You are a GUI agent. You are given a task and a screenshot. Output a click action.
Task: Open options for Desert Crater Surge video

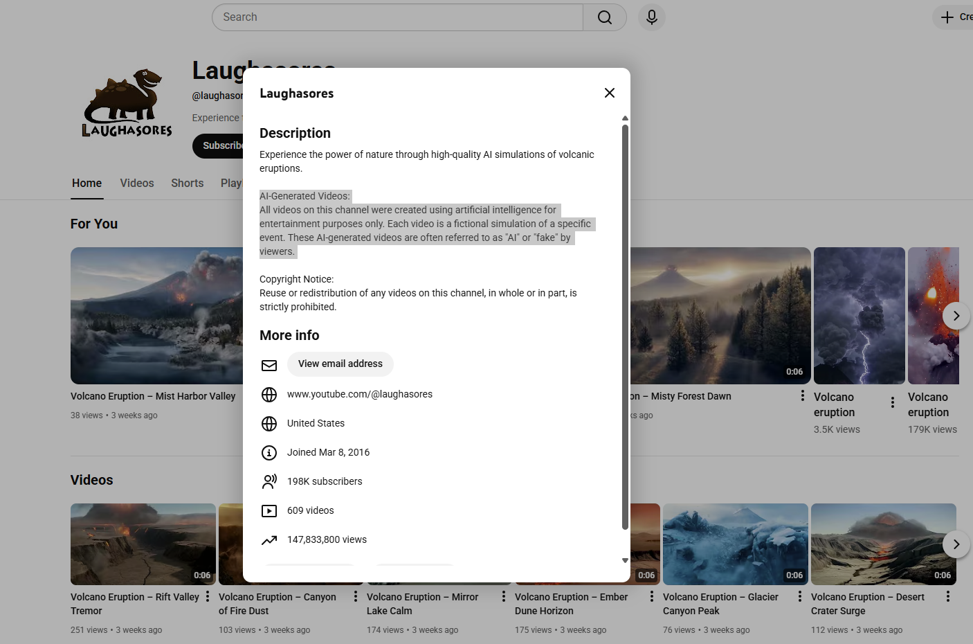pos(948,597)
